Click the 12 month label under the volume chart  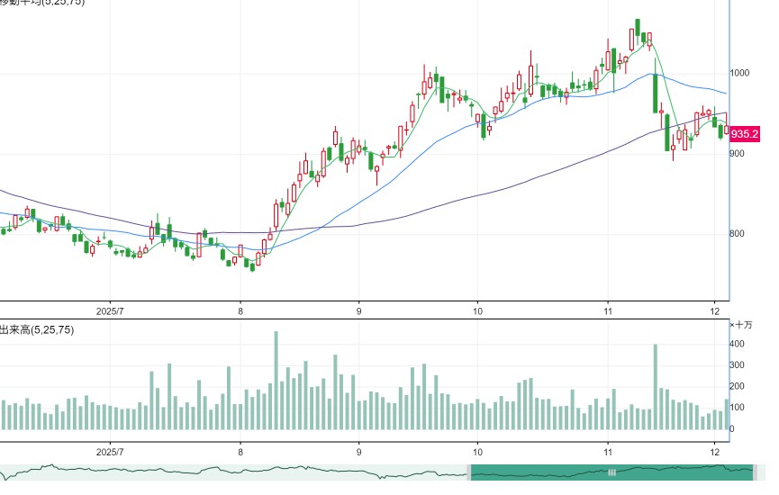pos(715,453)
